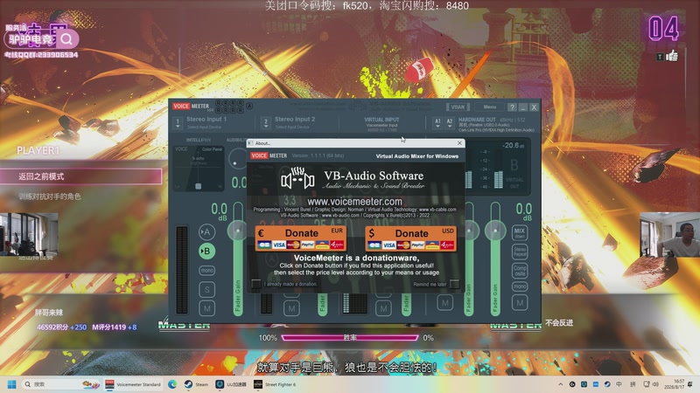Click the VBAN button
Screen dimensions: 700x393
(x=458, y=107)
